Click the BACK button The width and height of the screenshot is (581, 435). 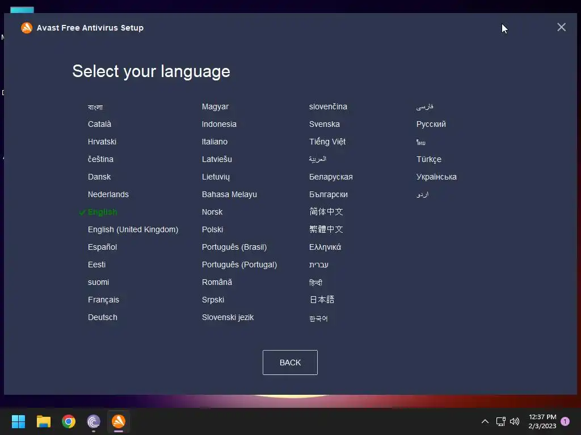coord(290,362)
